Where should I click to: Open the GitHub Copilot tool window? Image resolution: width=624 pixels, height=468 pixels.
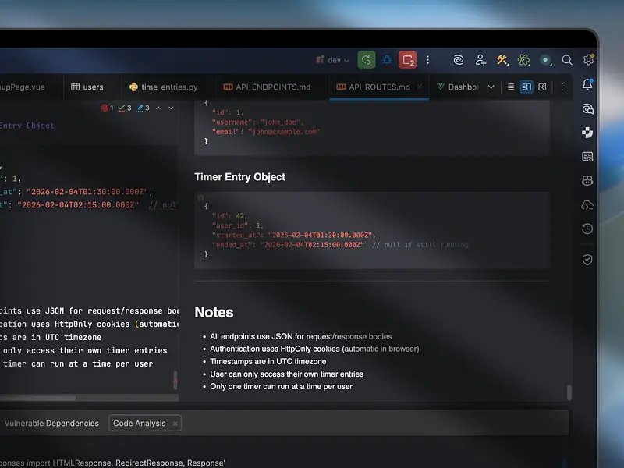(x=587, y=181)
